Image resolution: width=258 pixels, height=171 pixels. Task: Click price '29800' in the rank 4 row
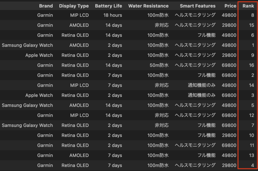pyautogui.click(x=229, y=165)
